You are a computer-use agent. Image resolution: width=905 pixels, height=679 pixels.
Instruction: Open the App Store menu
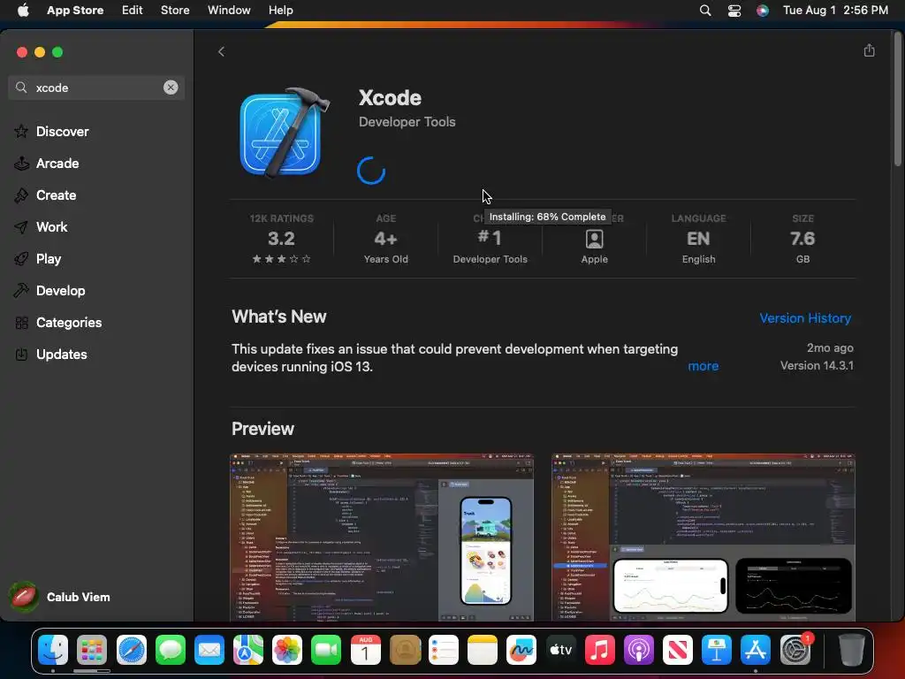coord(75,10)
